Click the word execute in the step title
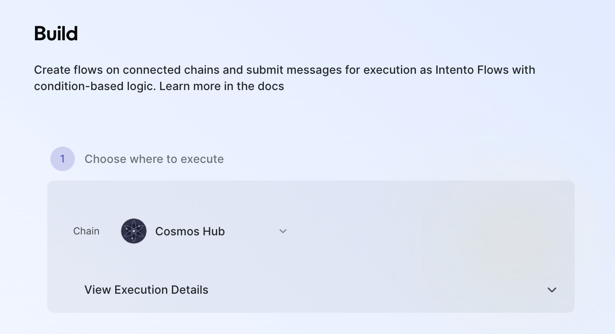615x334 pixels. [202, 159]
